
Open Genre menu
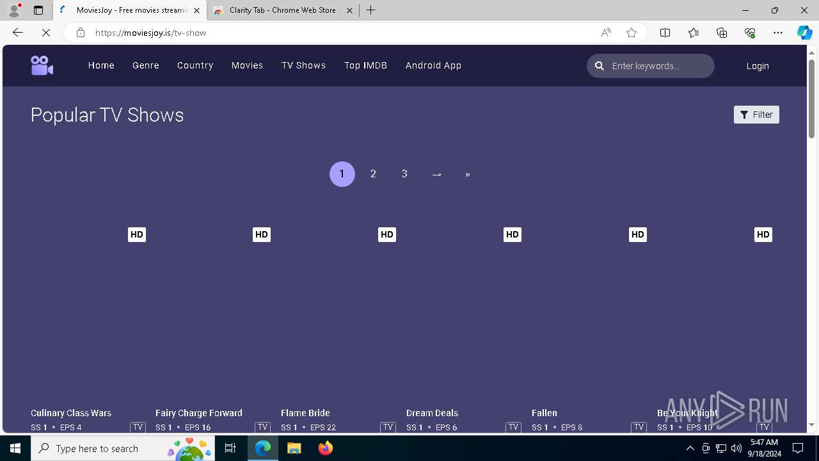coord(146,65)
